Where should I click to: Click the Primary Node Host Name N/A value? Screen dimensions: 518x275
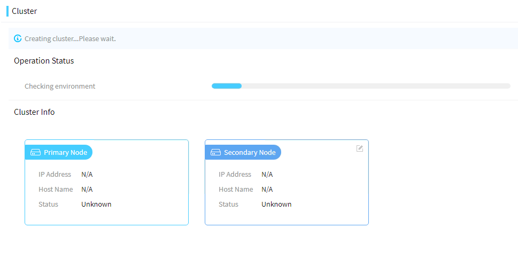tap(87, 189)
